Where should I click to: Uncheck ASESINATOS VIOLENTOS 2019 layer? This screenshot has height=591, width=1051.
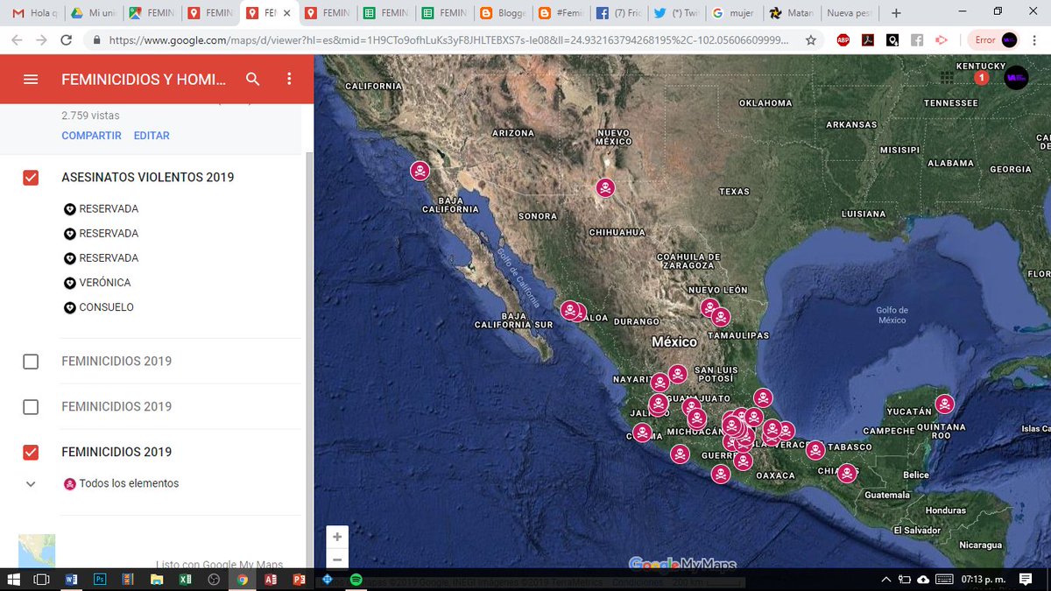[31, 178]
